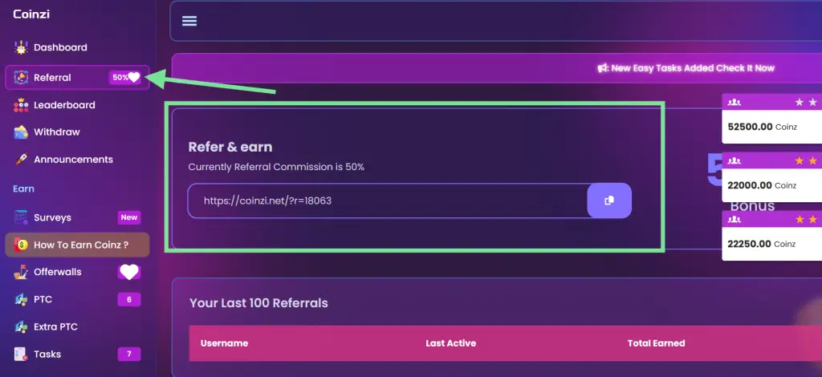Go to Extra PTC section
The height and width of the screenshot is (377, 822).
pos(55,326)
